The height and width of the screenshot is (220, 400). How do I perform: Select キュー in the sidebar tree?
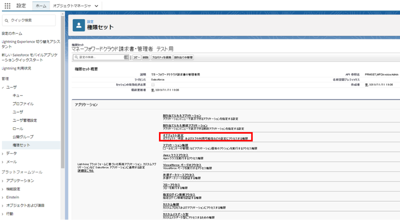[18, 96]
